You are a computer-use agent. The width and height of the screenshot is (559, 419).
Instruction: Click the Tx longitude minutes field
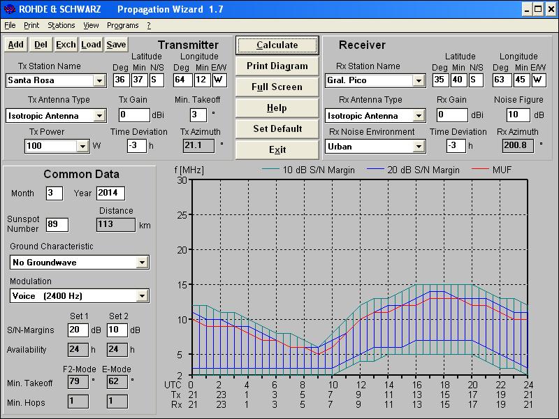point(202,80)
